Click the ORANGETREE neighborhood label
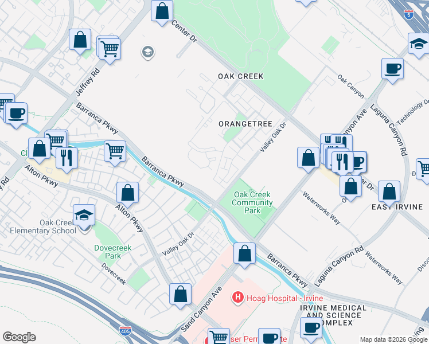The width and height of the screenshot is (429, 344). click(x=245, y=124)
